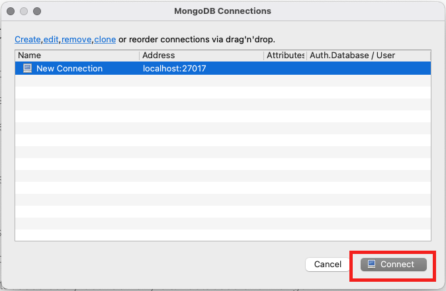
Task: Click the localhost:27017 address cell
Action: point(175,68)
